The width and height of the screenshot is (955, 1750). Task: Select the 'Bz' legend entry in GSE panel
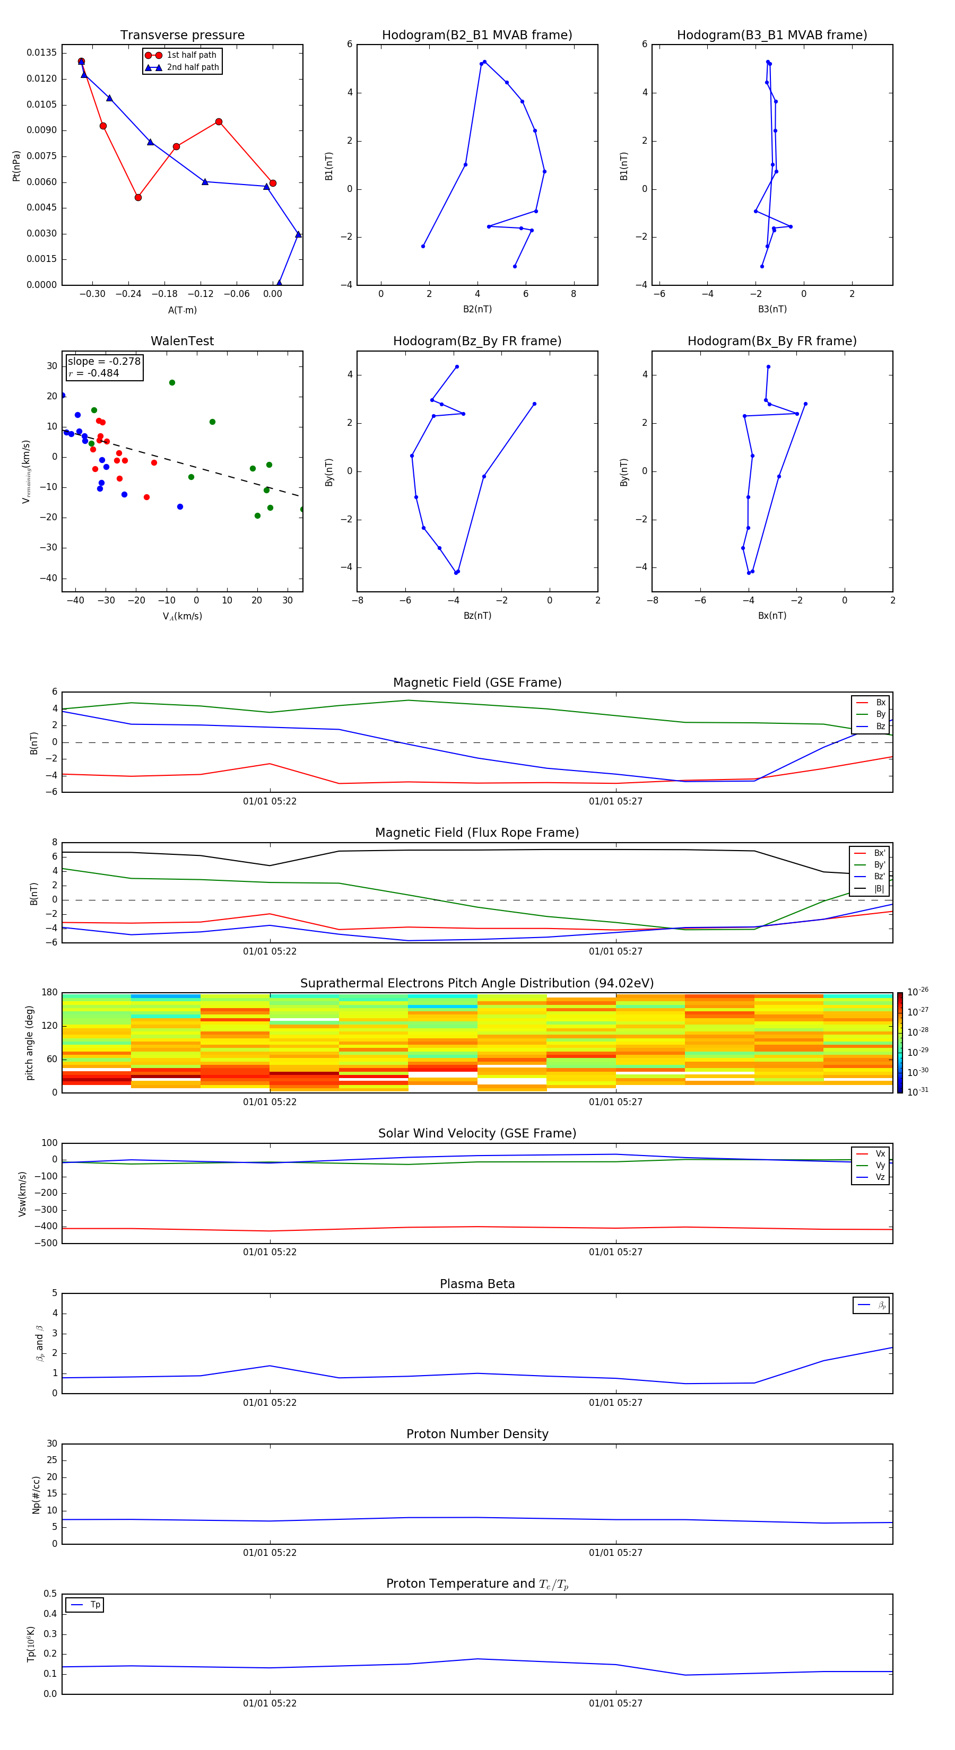tap(871, 726)
